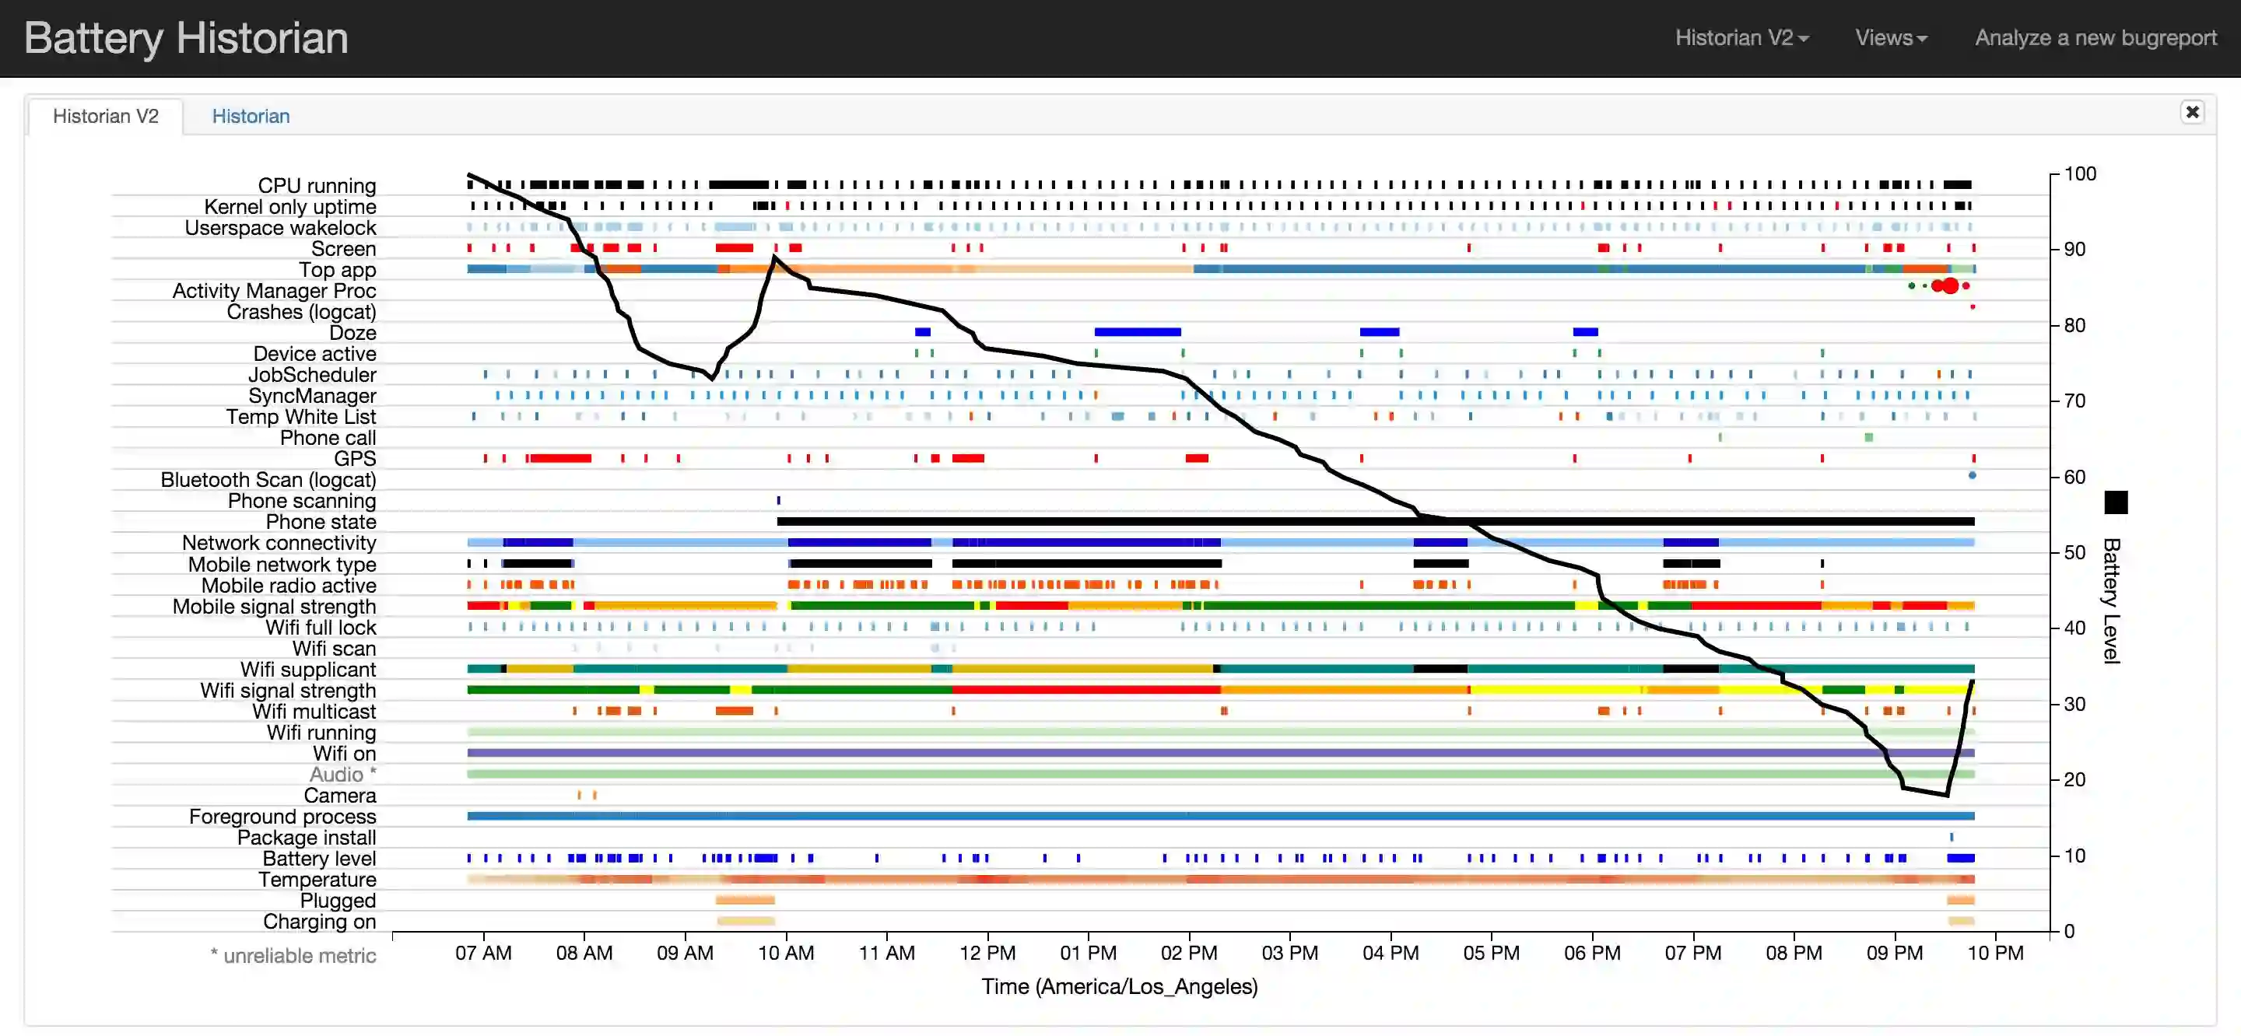Select the Historian V2 tab
The height and width of the screenshot is (1036, 2241).
click(105, 116)
